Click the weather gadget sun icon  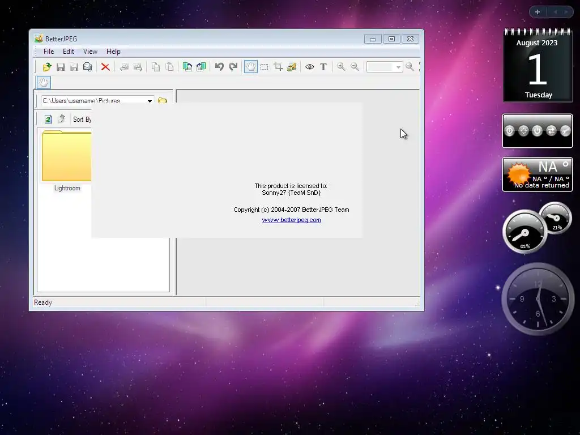click(x=519, y=173)
